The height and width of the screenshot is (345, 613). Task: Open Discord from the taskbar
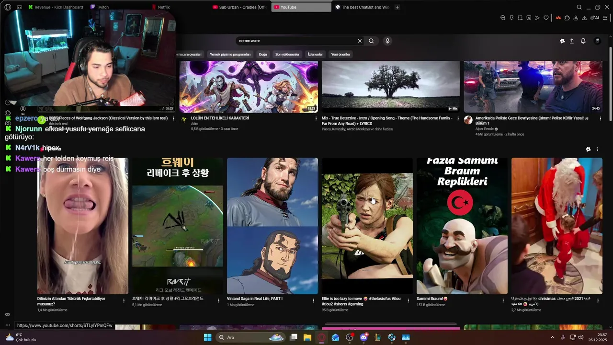pyautogui.click(x=363, y=337)
